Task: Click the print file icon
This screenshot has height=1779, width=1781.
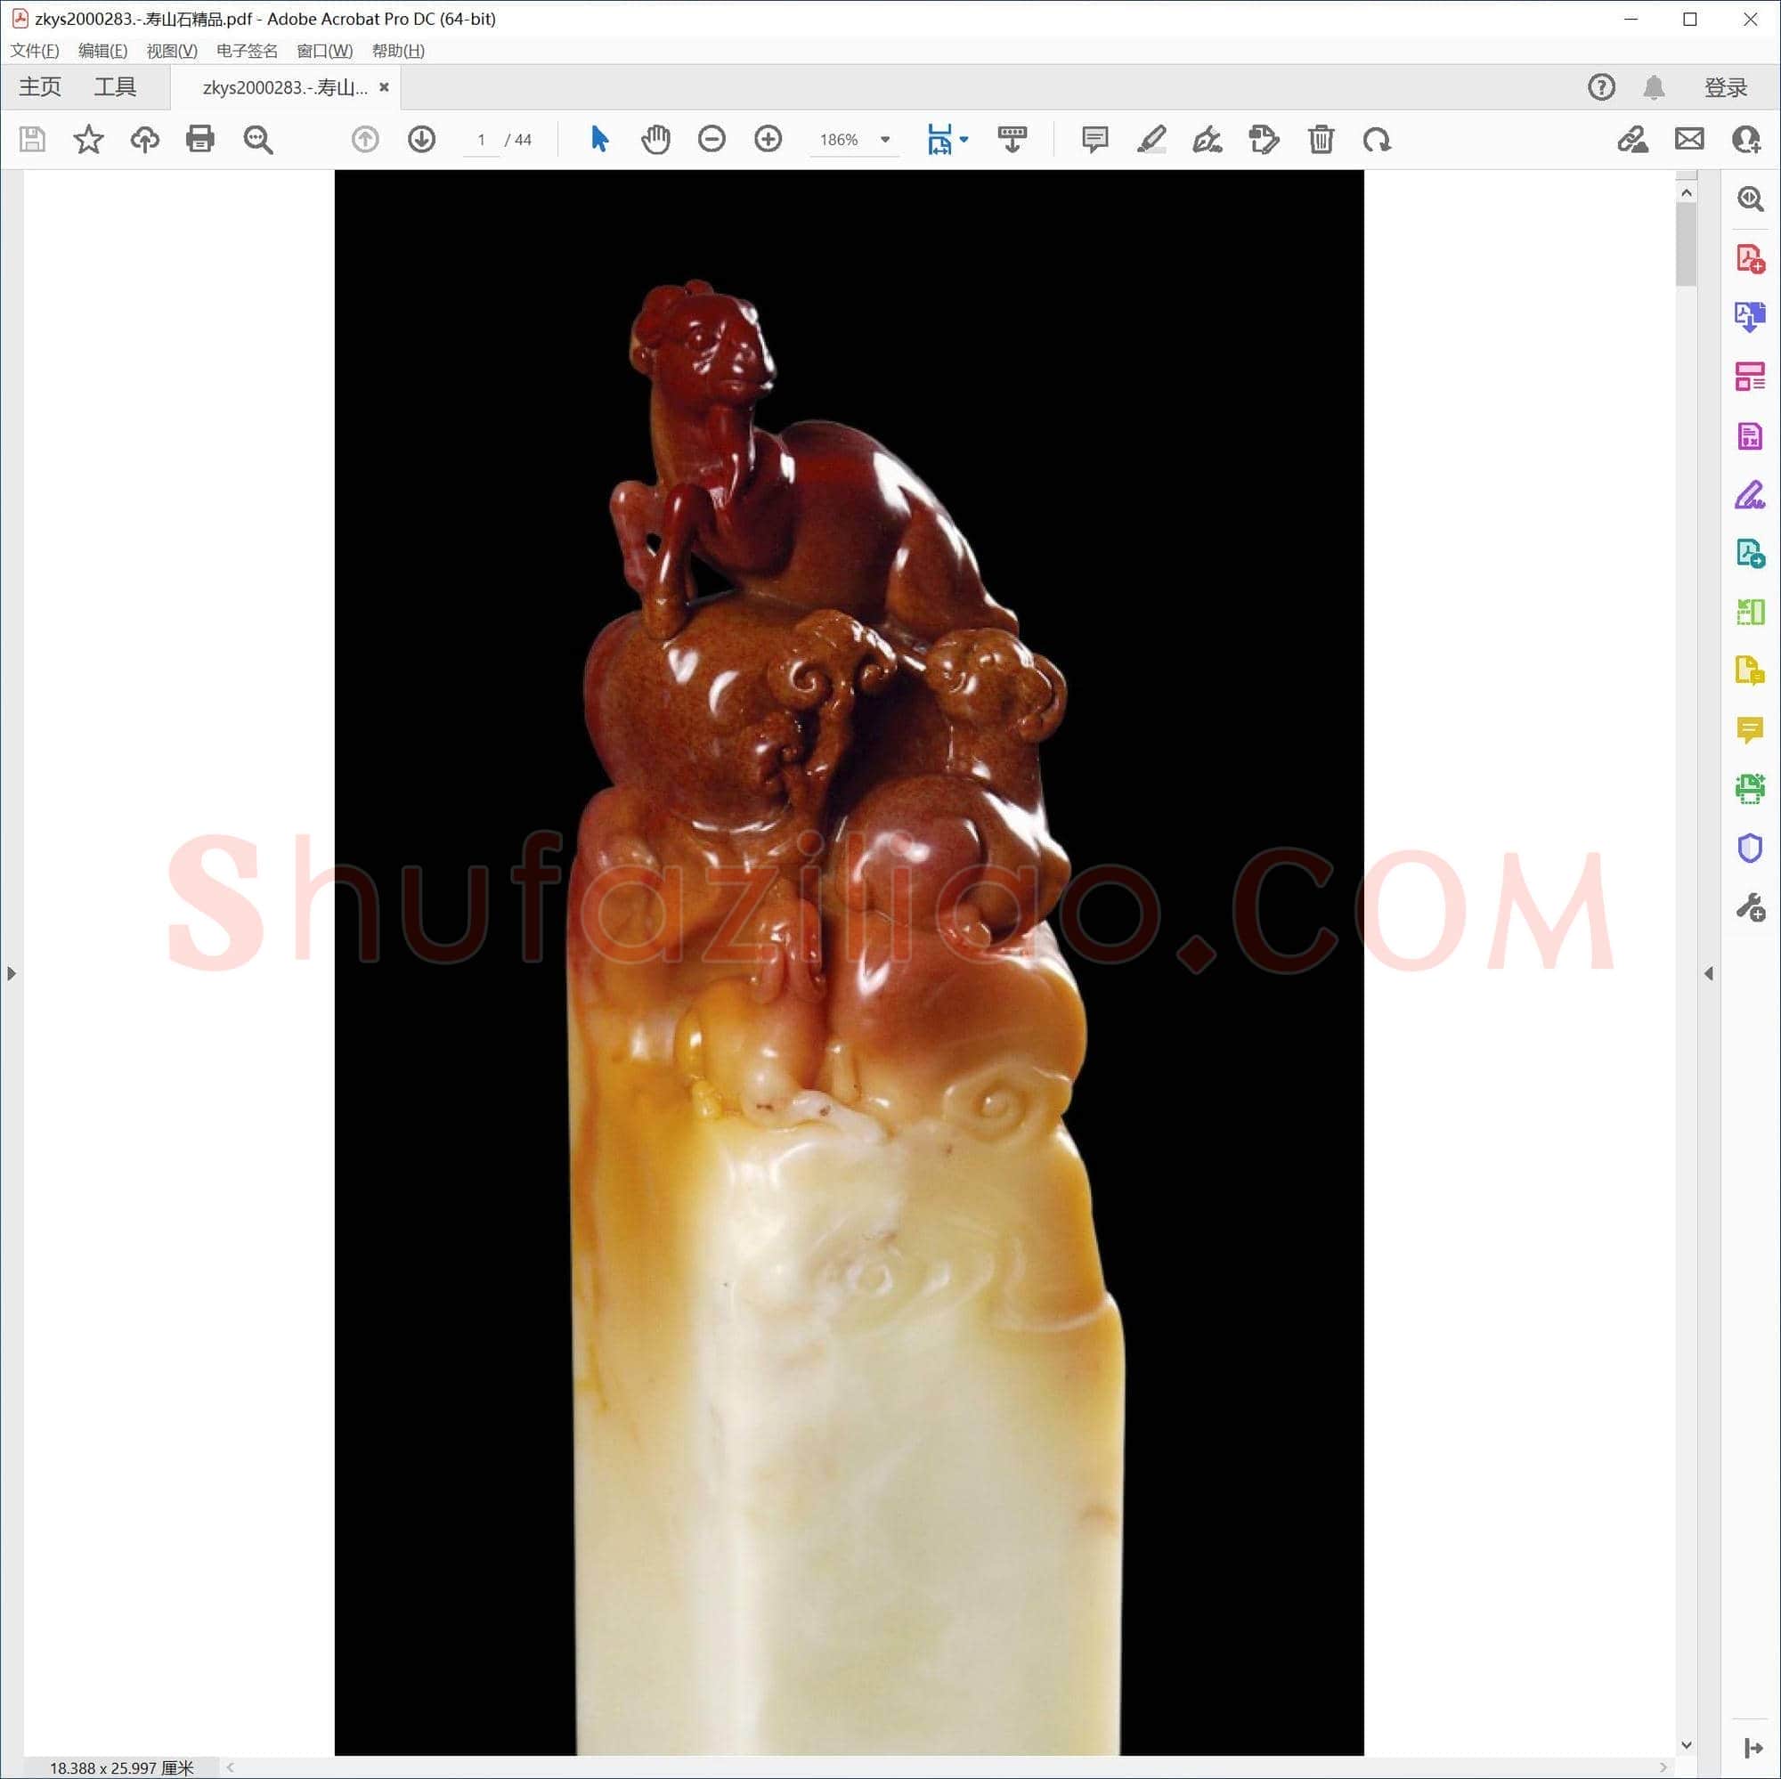Action: pos(200,139)
